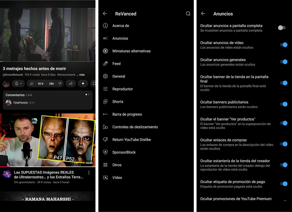The height and width of the screenshot is (212, 292).
Task: Open the TEMPRANO commenter avatar
Action: tap(8, 103)
